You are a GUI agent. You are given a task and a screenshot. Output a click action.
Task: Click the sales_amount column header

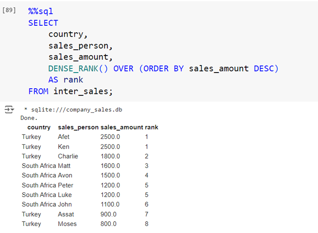pos(122,127)
